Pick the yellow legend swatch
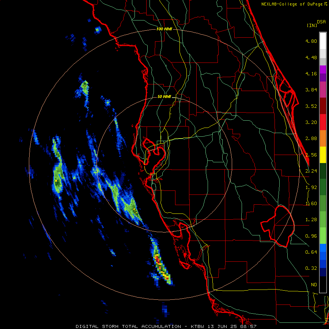Screen dimensions: 329x329 tap(323, 155)
